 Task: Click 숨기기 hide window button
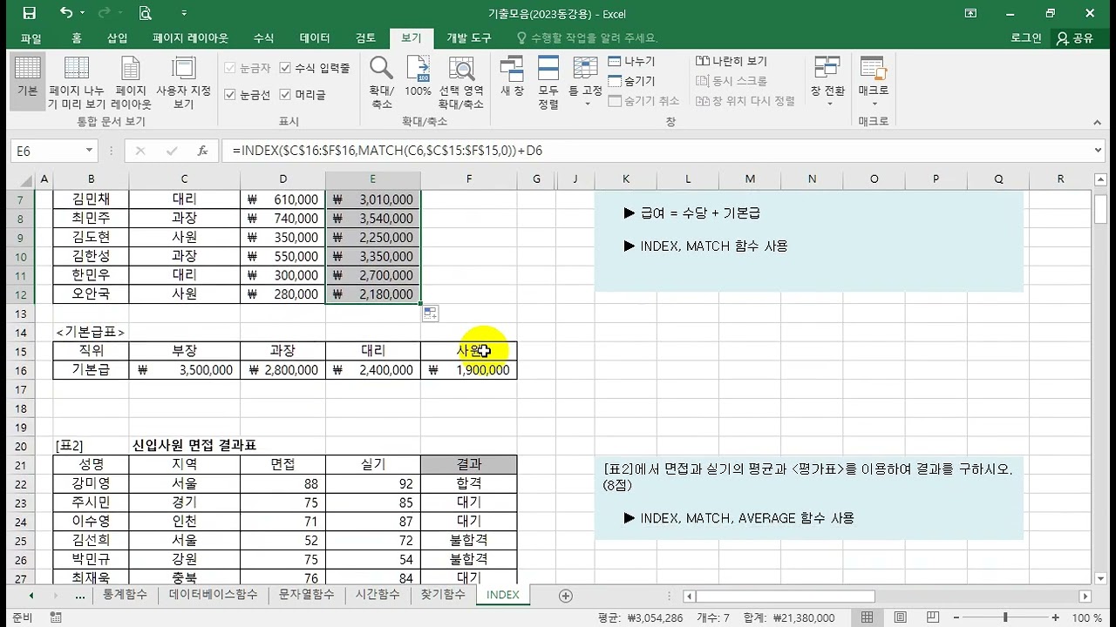[x=631, y=81]
